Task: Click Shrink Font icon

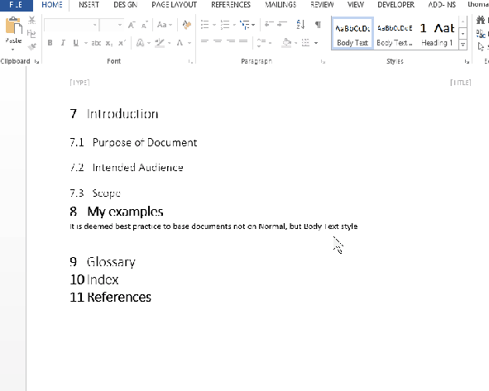Action: pos(145,25)
